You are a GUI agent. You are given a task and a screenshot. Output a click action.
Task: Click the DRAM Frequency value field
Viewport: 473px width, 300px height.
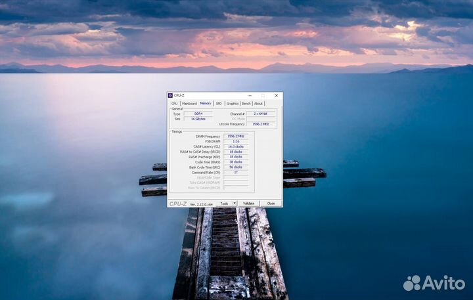pos(236,137)
